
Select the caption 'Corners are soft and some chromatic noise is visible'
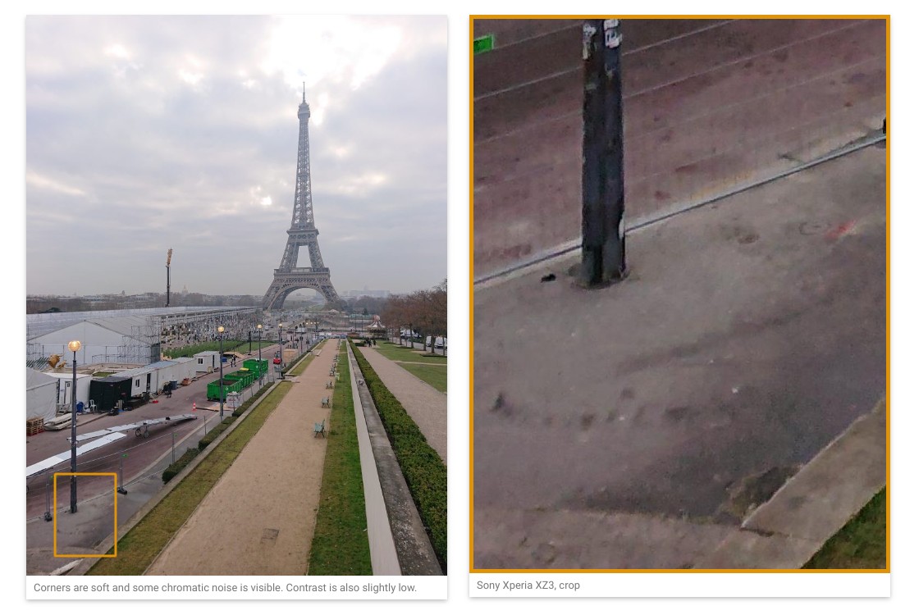157,587
